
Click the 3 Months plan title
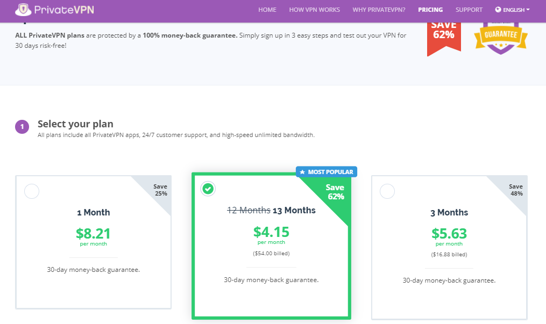449,212
